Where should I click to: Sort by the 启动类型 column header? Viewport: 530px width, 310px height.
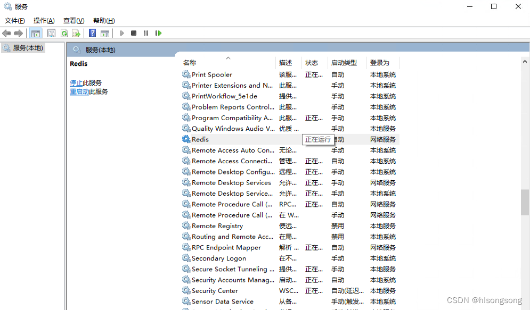click(x=344, y=62)
